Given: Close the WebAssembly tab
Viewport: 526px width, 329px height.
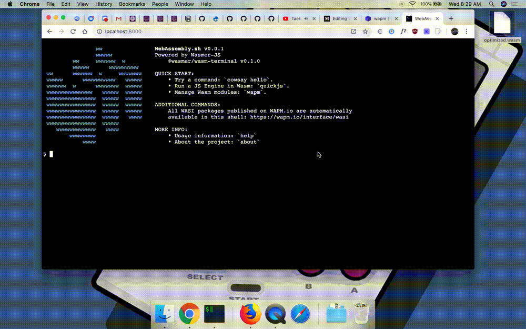Looking at the screenshot, I should coord(437,18).
